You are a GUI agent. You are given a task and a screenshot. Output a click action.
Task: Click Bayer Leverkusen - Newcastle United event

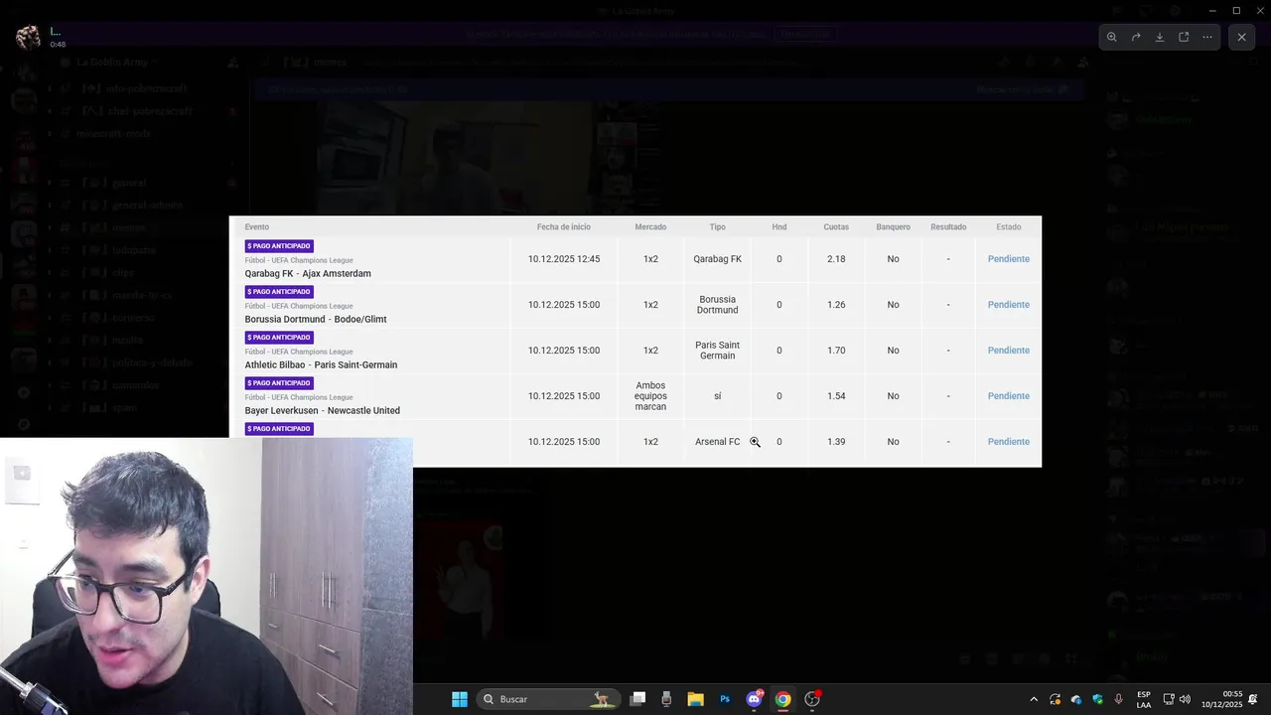(x=323, y=411)
